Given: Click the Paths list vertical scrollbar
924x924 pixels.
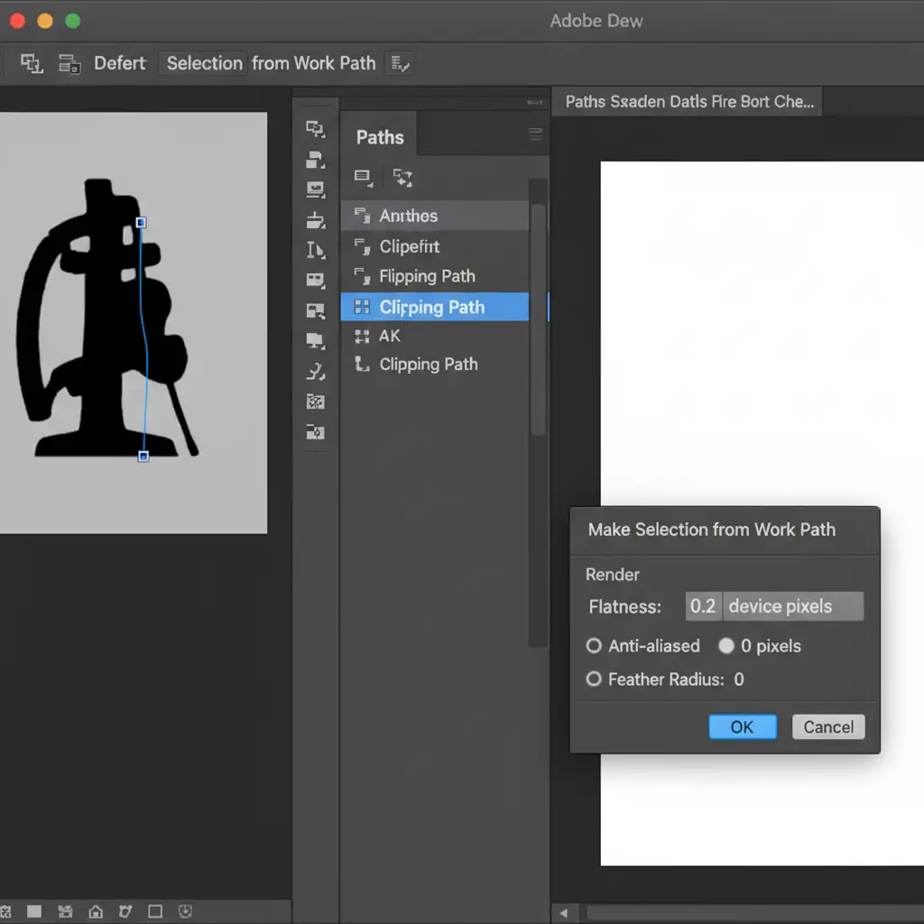Looking at the screenshot, I should [x=538, y=316].
